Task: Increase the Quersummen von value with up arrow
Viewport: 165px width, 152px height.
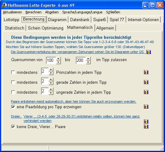Action: coord(58,59)
